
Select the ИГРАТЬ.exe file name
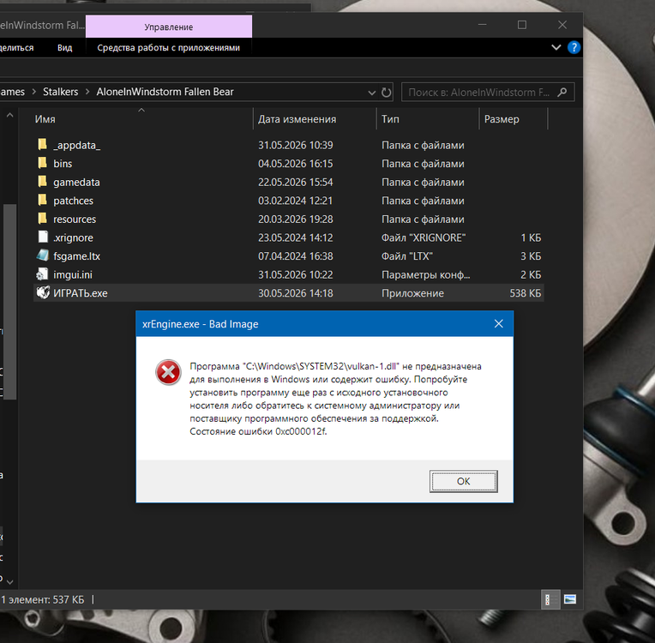pyautogui.click(x=81, y=293)
